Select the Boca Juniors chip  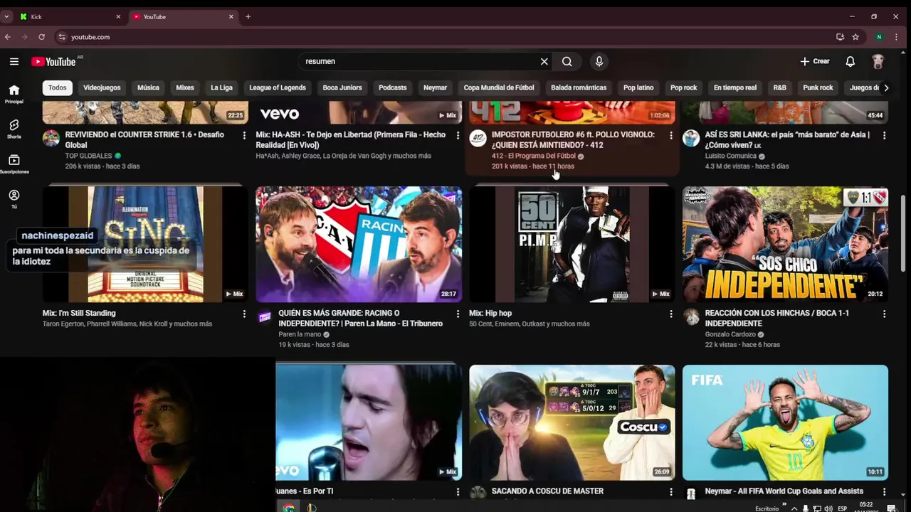(342, 87)
